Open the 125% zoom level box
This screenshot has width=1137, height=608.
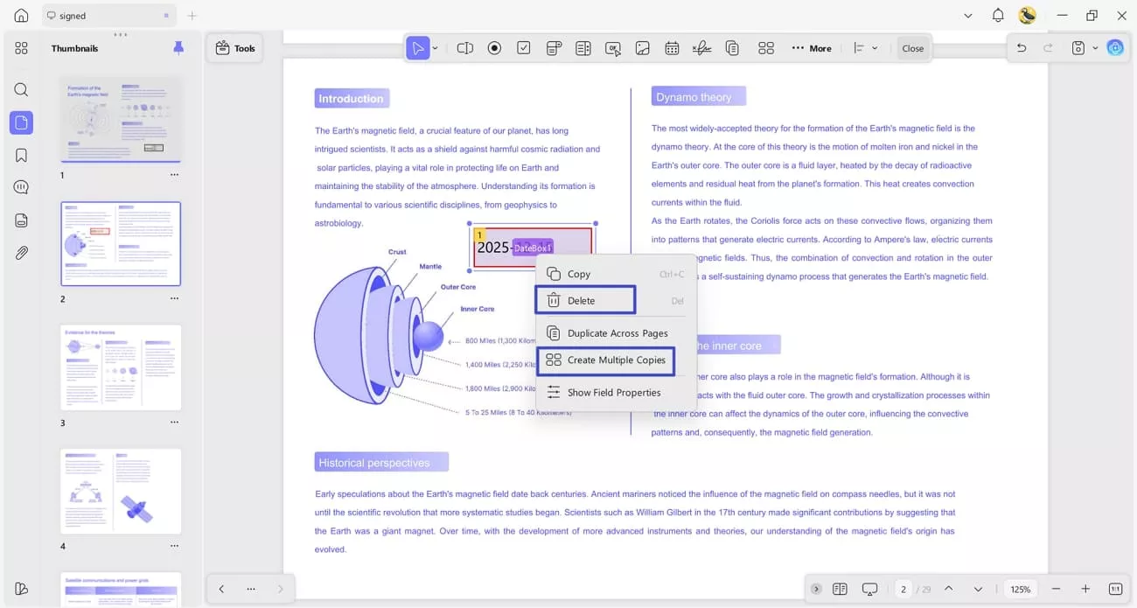pyautogui.click(x=1021, y=589)
